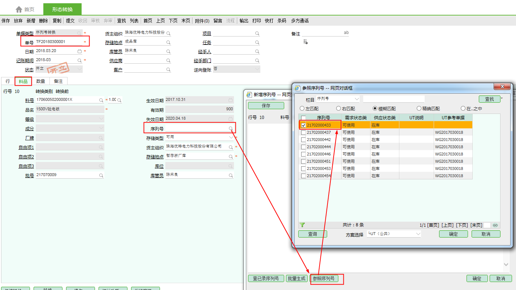Click the 料号 search magnifier icon
This screenshot has width=516, height=290.
(101, 100)
